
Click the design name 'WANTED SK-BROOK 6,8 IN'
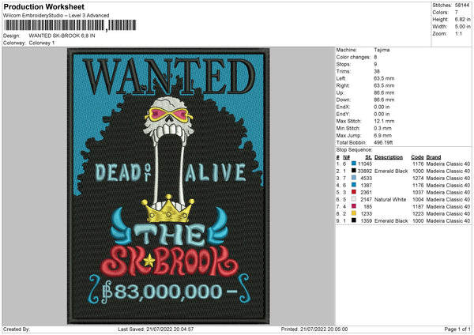[62, 36]
